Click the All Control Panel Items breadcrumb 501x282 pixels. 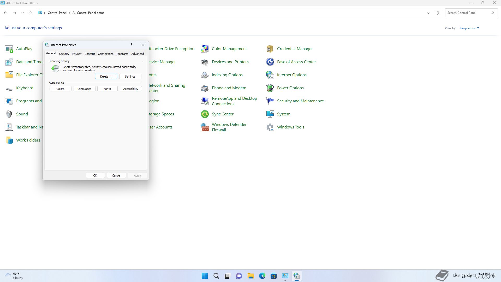(88, 13)
